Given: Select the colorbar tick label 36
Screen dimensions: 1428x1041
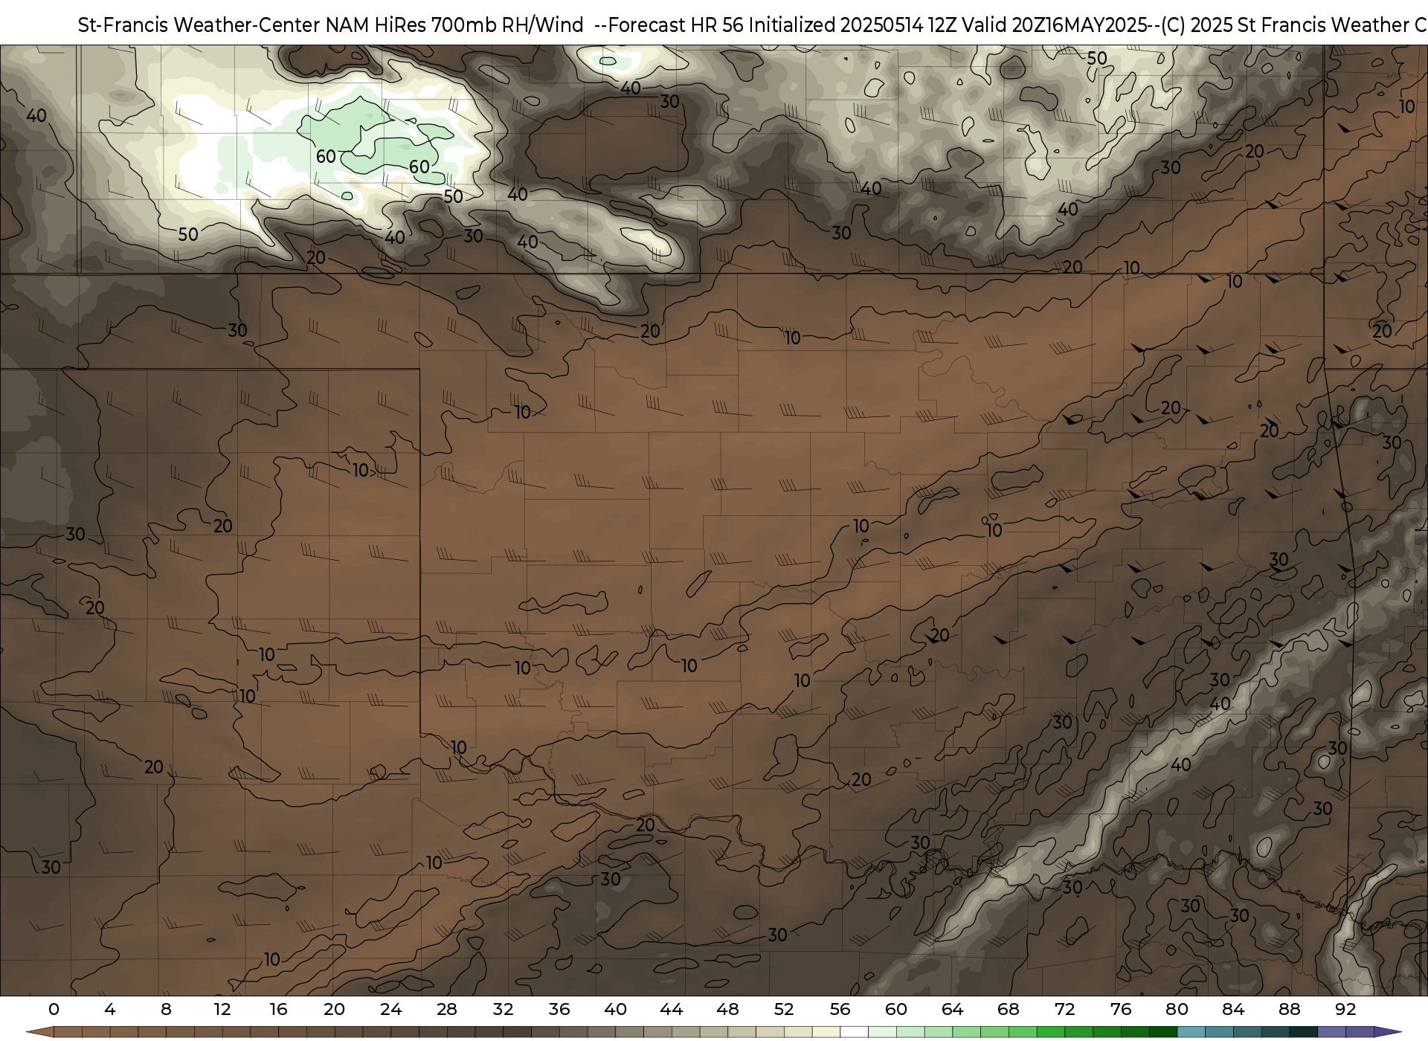Looking at the screenshot, I should (559, 1009).
